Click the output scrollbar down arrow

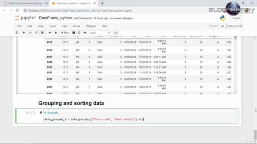[235, 92]
